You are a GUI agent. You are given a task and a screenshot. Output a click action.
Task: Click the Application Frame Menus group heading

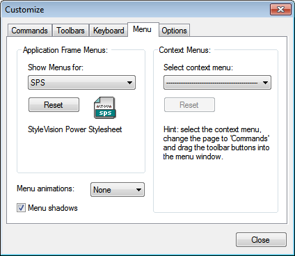(65, 50)
